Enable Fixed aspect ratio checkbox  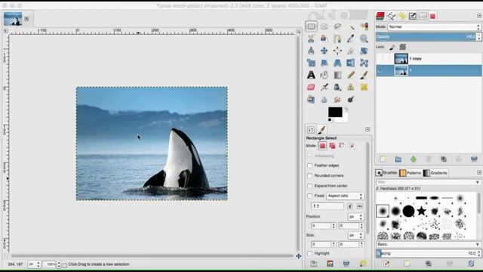[x=310, y=196]
